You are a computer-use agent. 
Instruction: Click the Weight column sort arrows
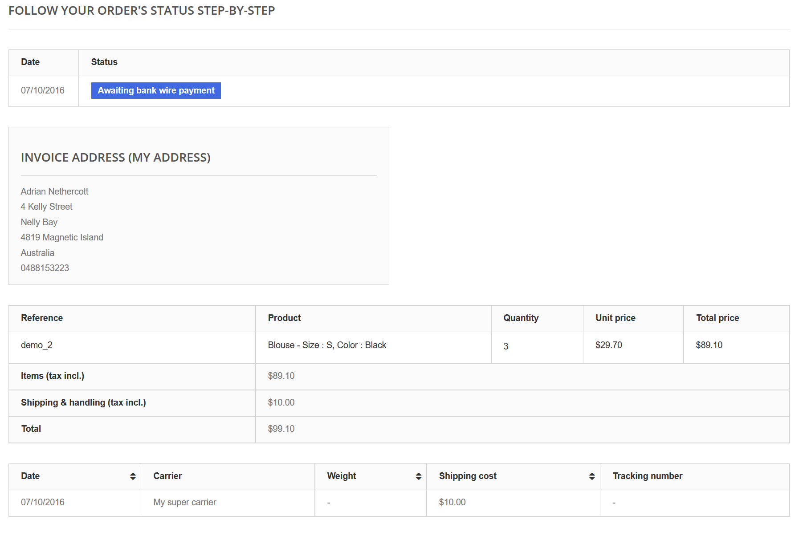click(418, 476)
